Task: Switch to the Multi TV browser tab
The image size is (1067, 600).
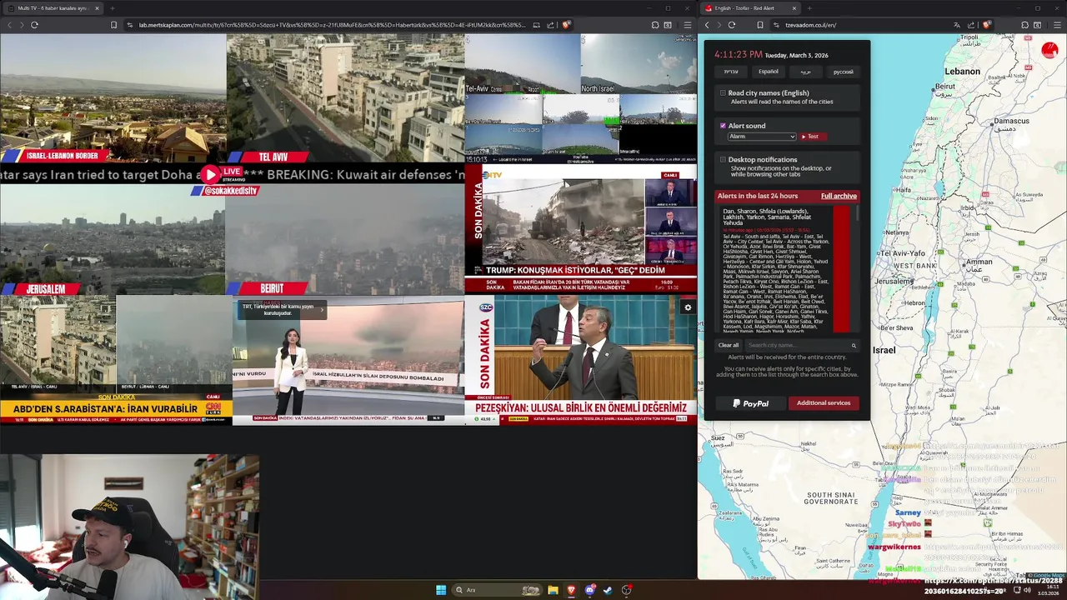Action: tap(53, 8)
